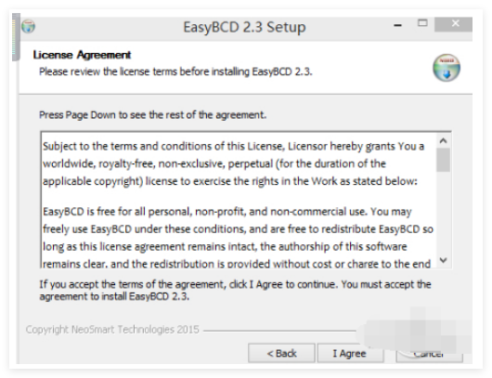The height and width of the screenshot is (378, 492).
Task: Go back with the < Back button
Action: pyautogui.click(x=281, y=353)
